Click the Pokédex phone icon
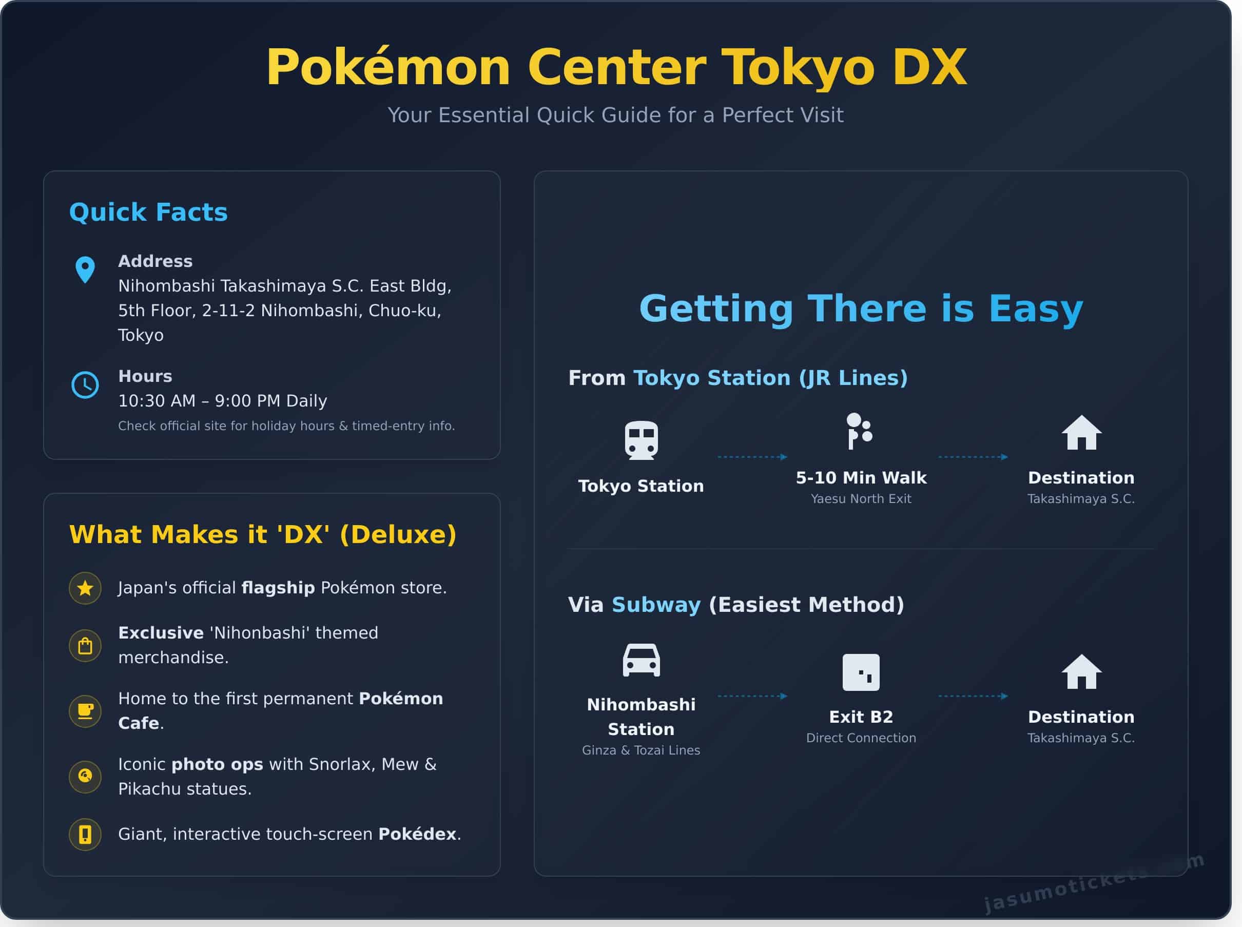The height and width of the screenshot is (927, 1242). tap(85, 835)
